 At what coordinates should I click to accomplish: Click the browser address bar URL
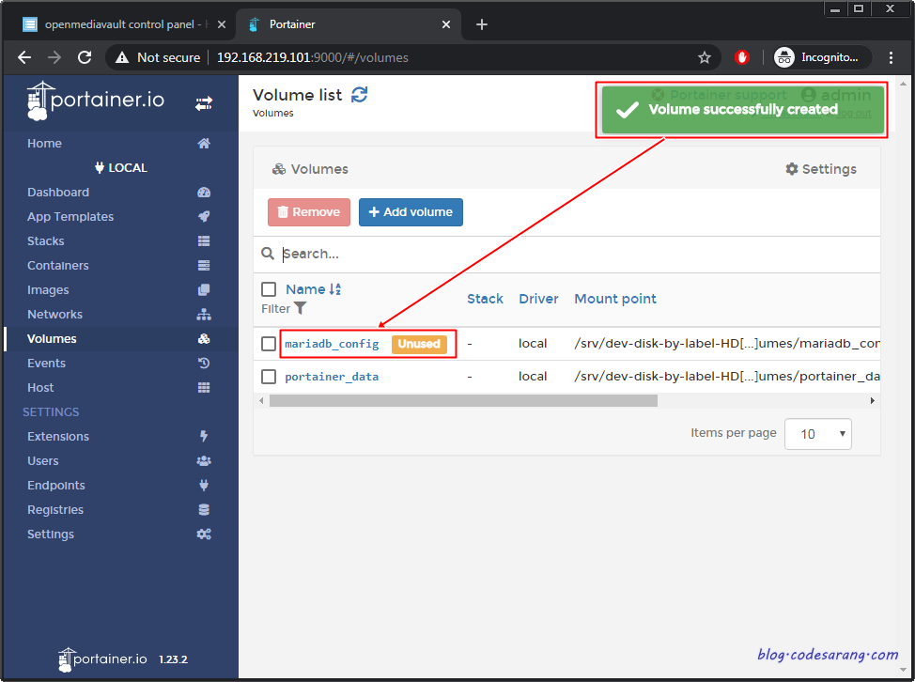313,57
